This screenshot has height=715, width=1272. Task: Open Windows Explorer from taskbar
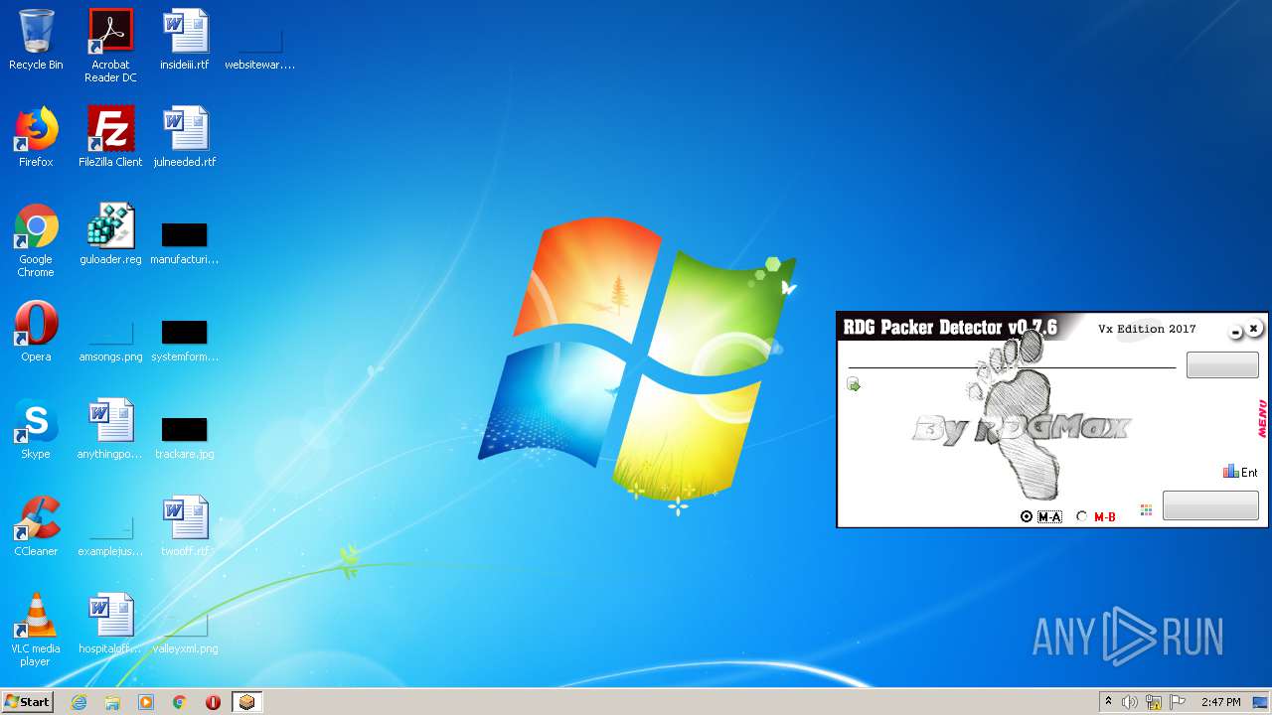pos(112,702)
